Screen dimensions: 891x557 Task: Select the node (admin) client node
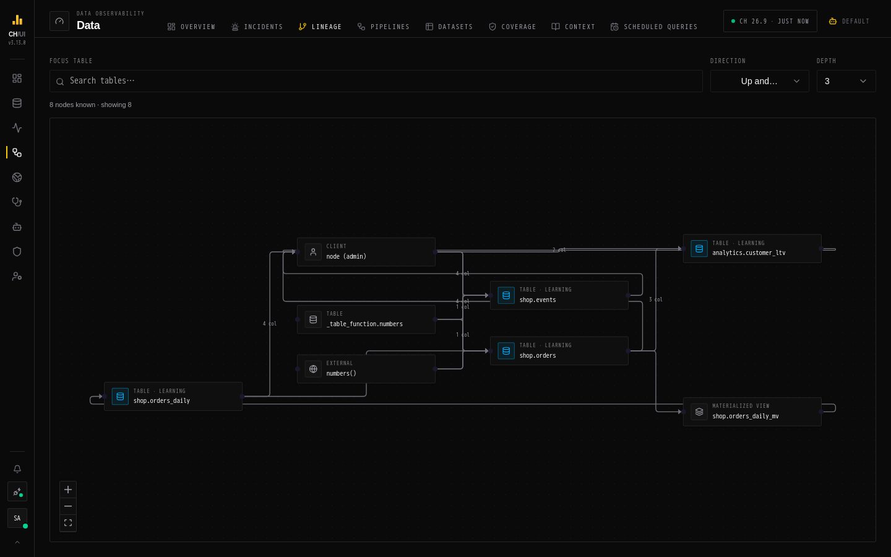pyautogui.click(x=366, y=252)
